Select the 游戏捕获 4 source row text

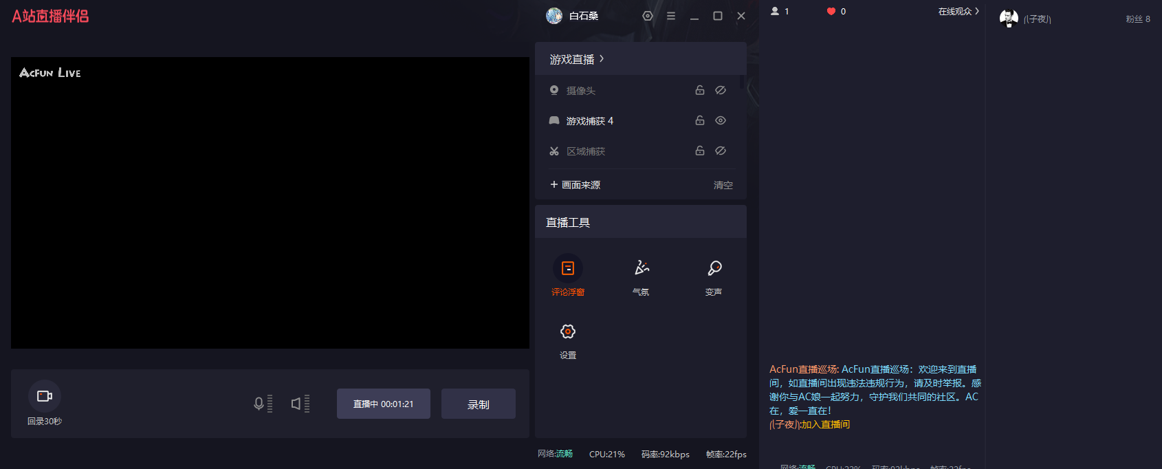[x=590, y=121]
